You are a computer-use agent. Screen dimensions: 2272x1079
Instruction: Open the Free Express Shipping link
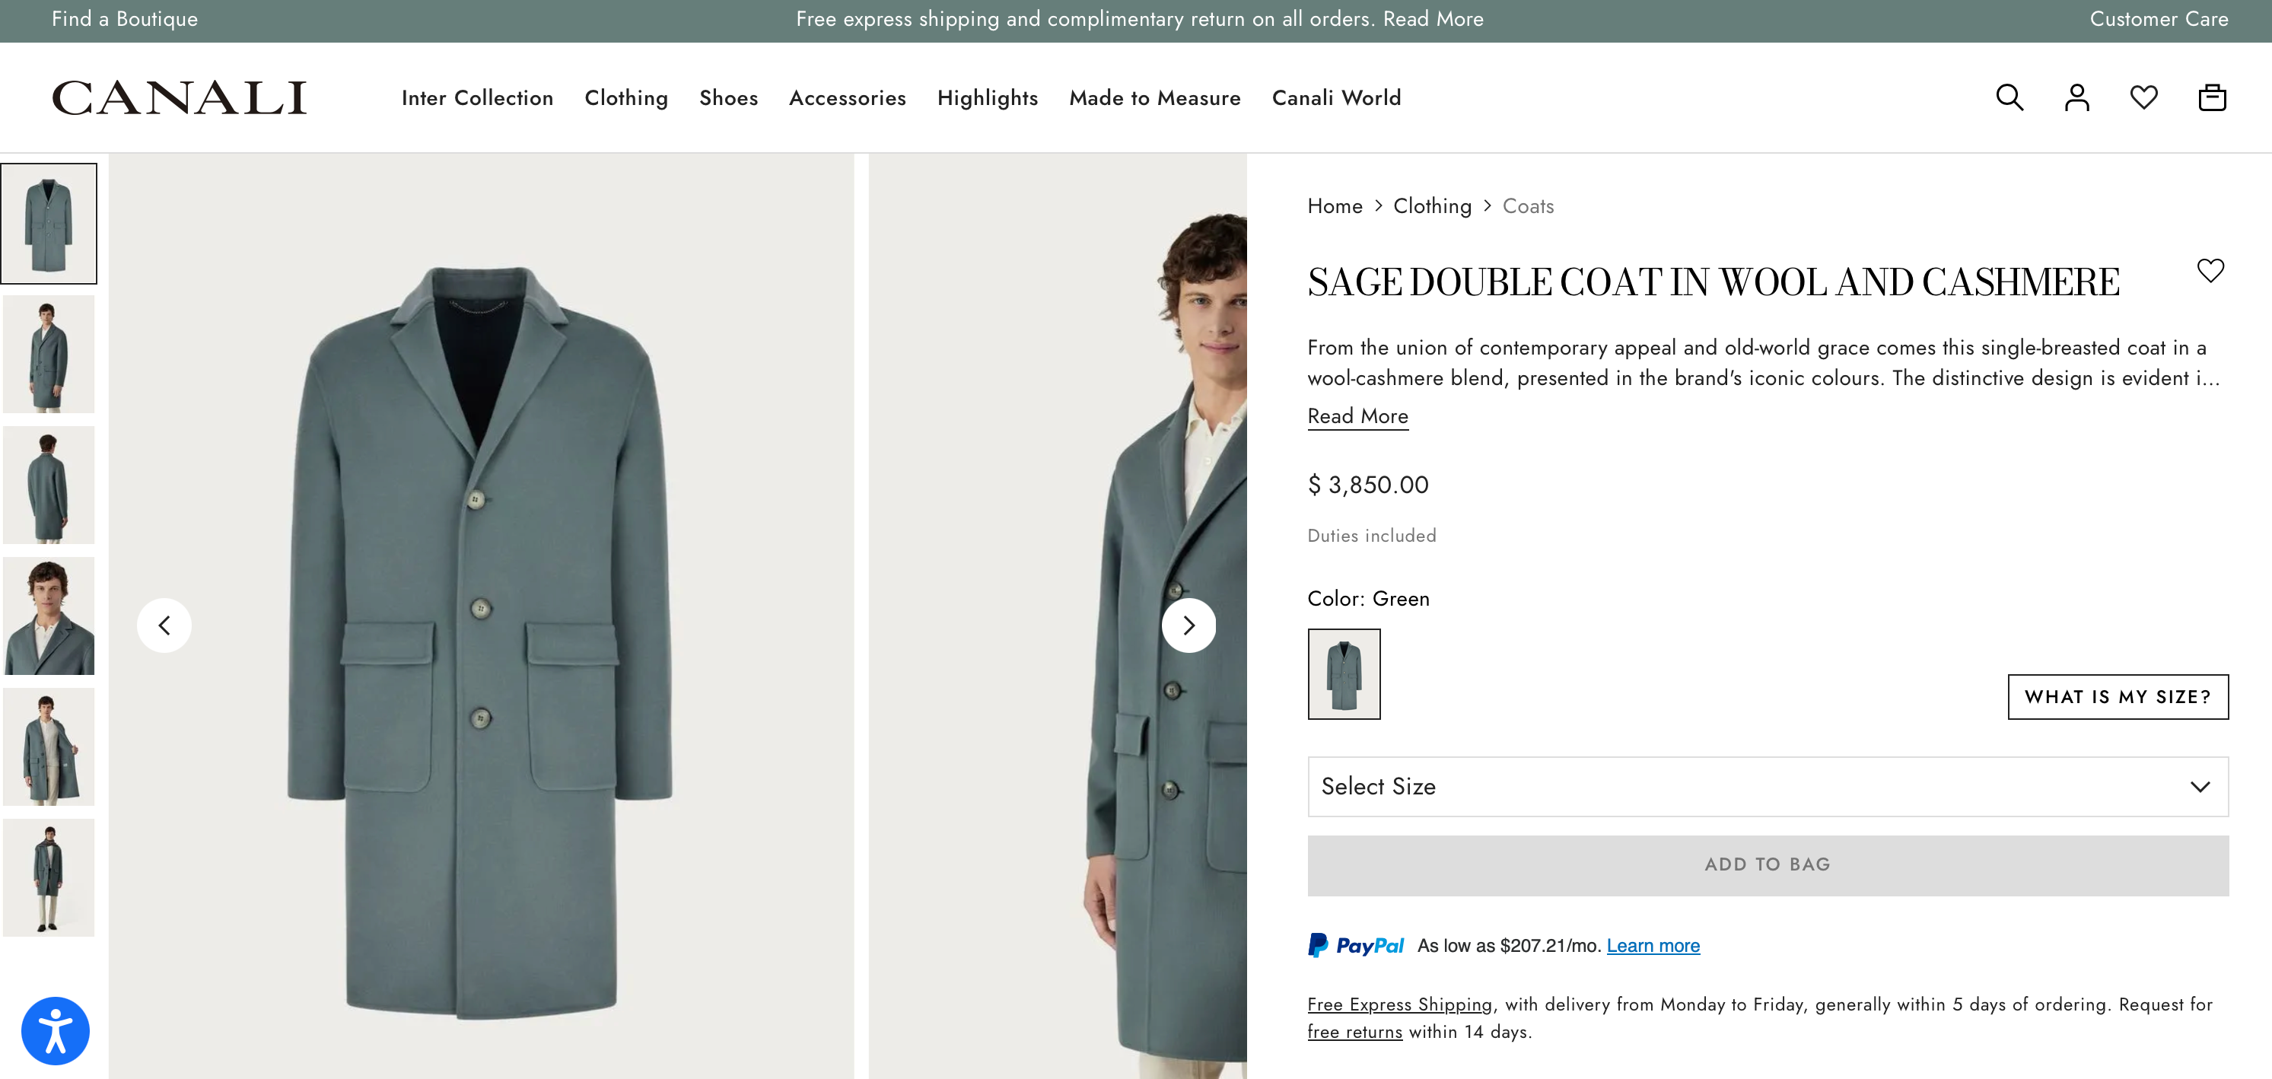[x=1398, y=1004]
